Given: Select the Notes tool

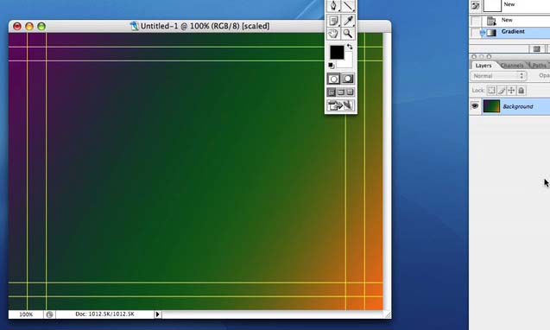Looking at the screenshot, I should (x=333, y=21).
